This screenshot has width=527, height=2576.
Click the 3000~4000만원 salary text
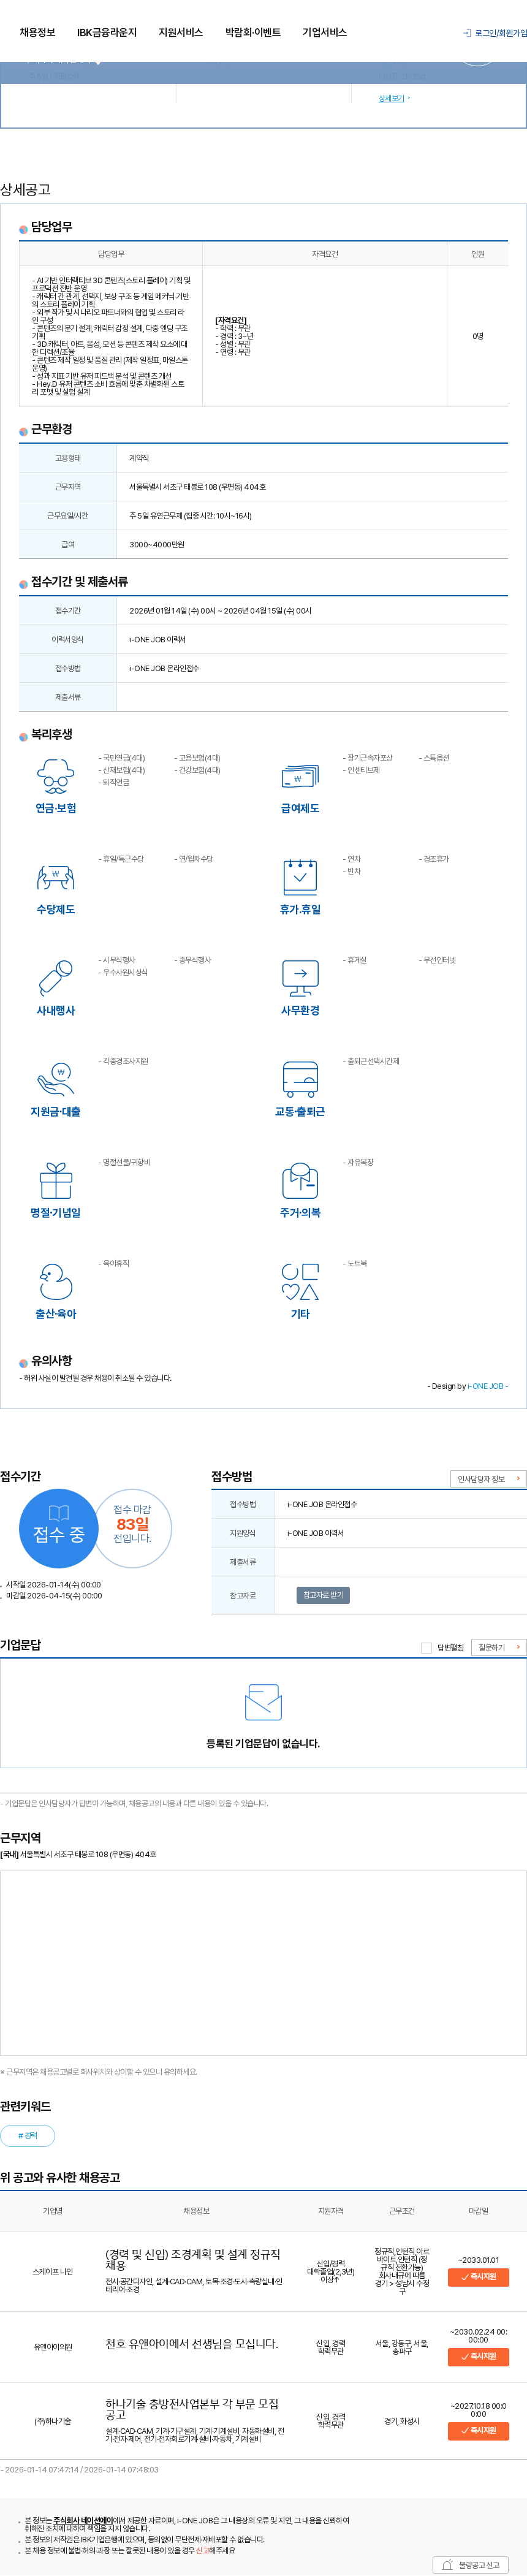click(156, 544)
